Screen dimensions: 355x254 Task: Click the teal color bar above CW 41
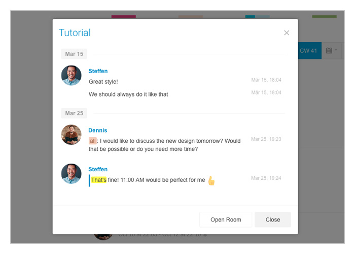250,17
